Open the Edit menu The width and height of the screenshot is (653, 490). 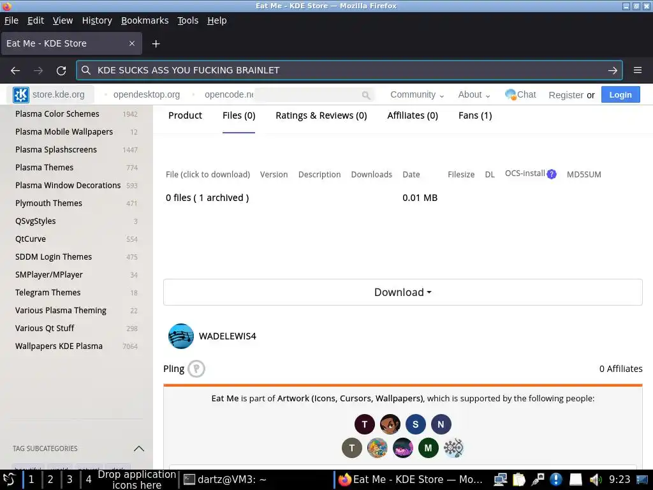36,20
